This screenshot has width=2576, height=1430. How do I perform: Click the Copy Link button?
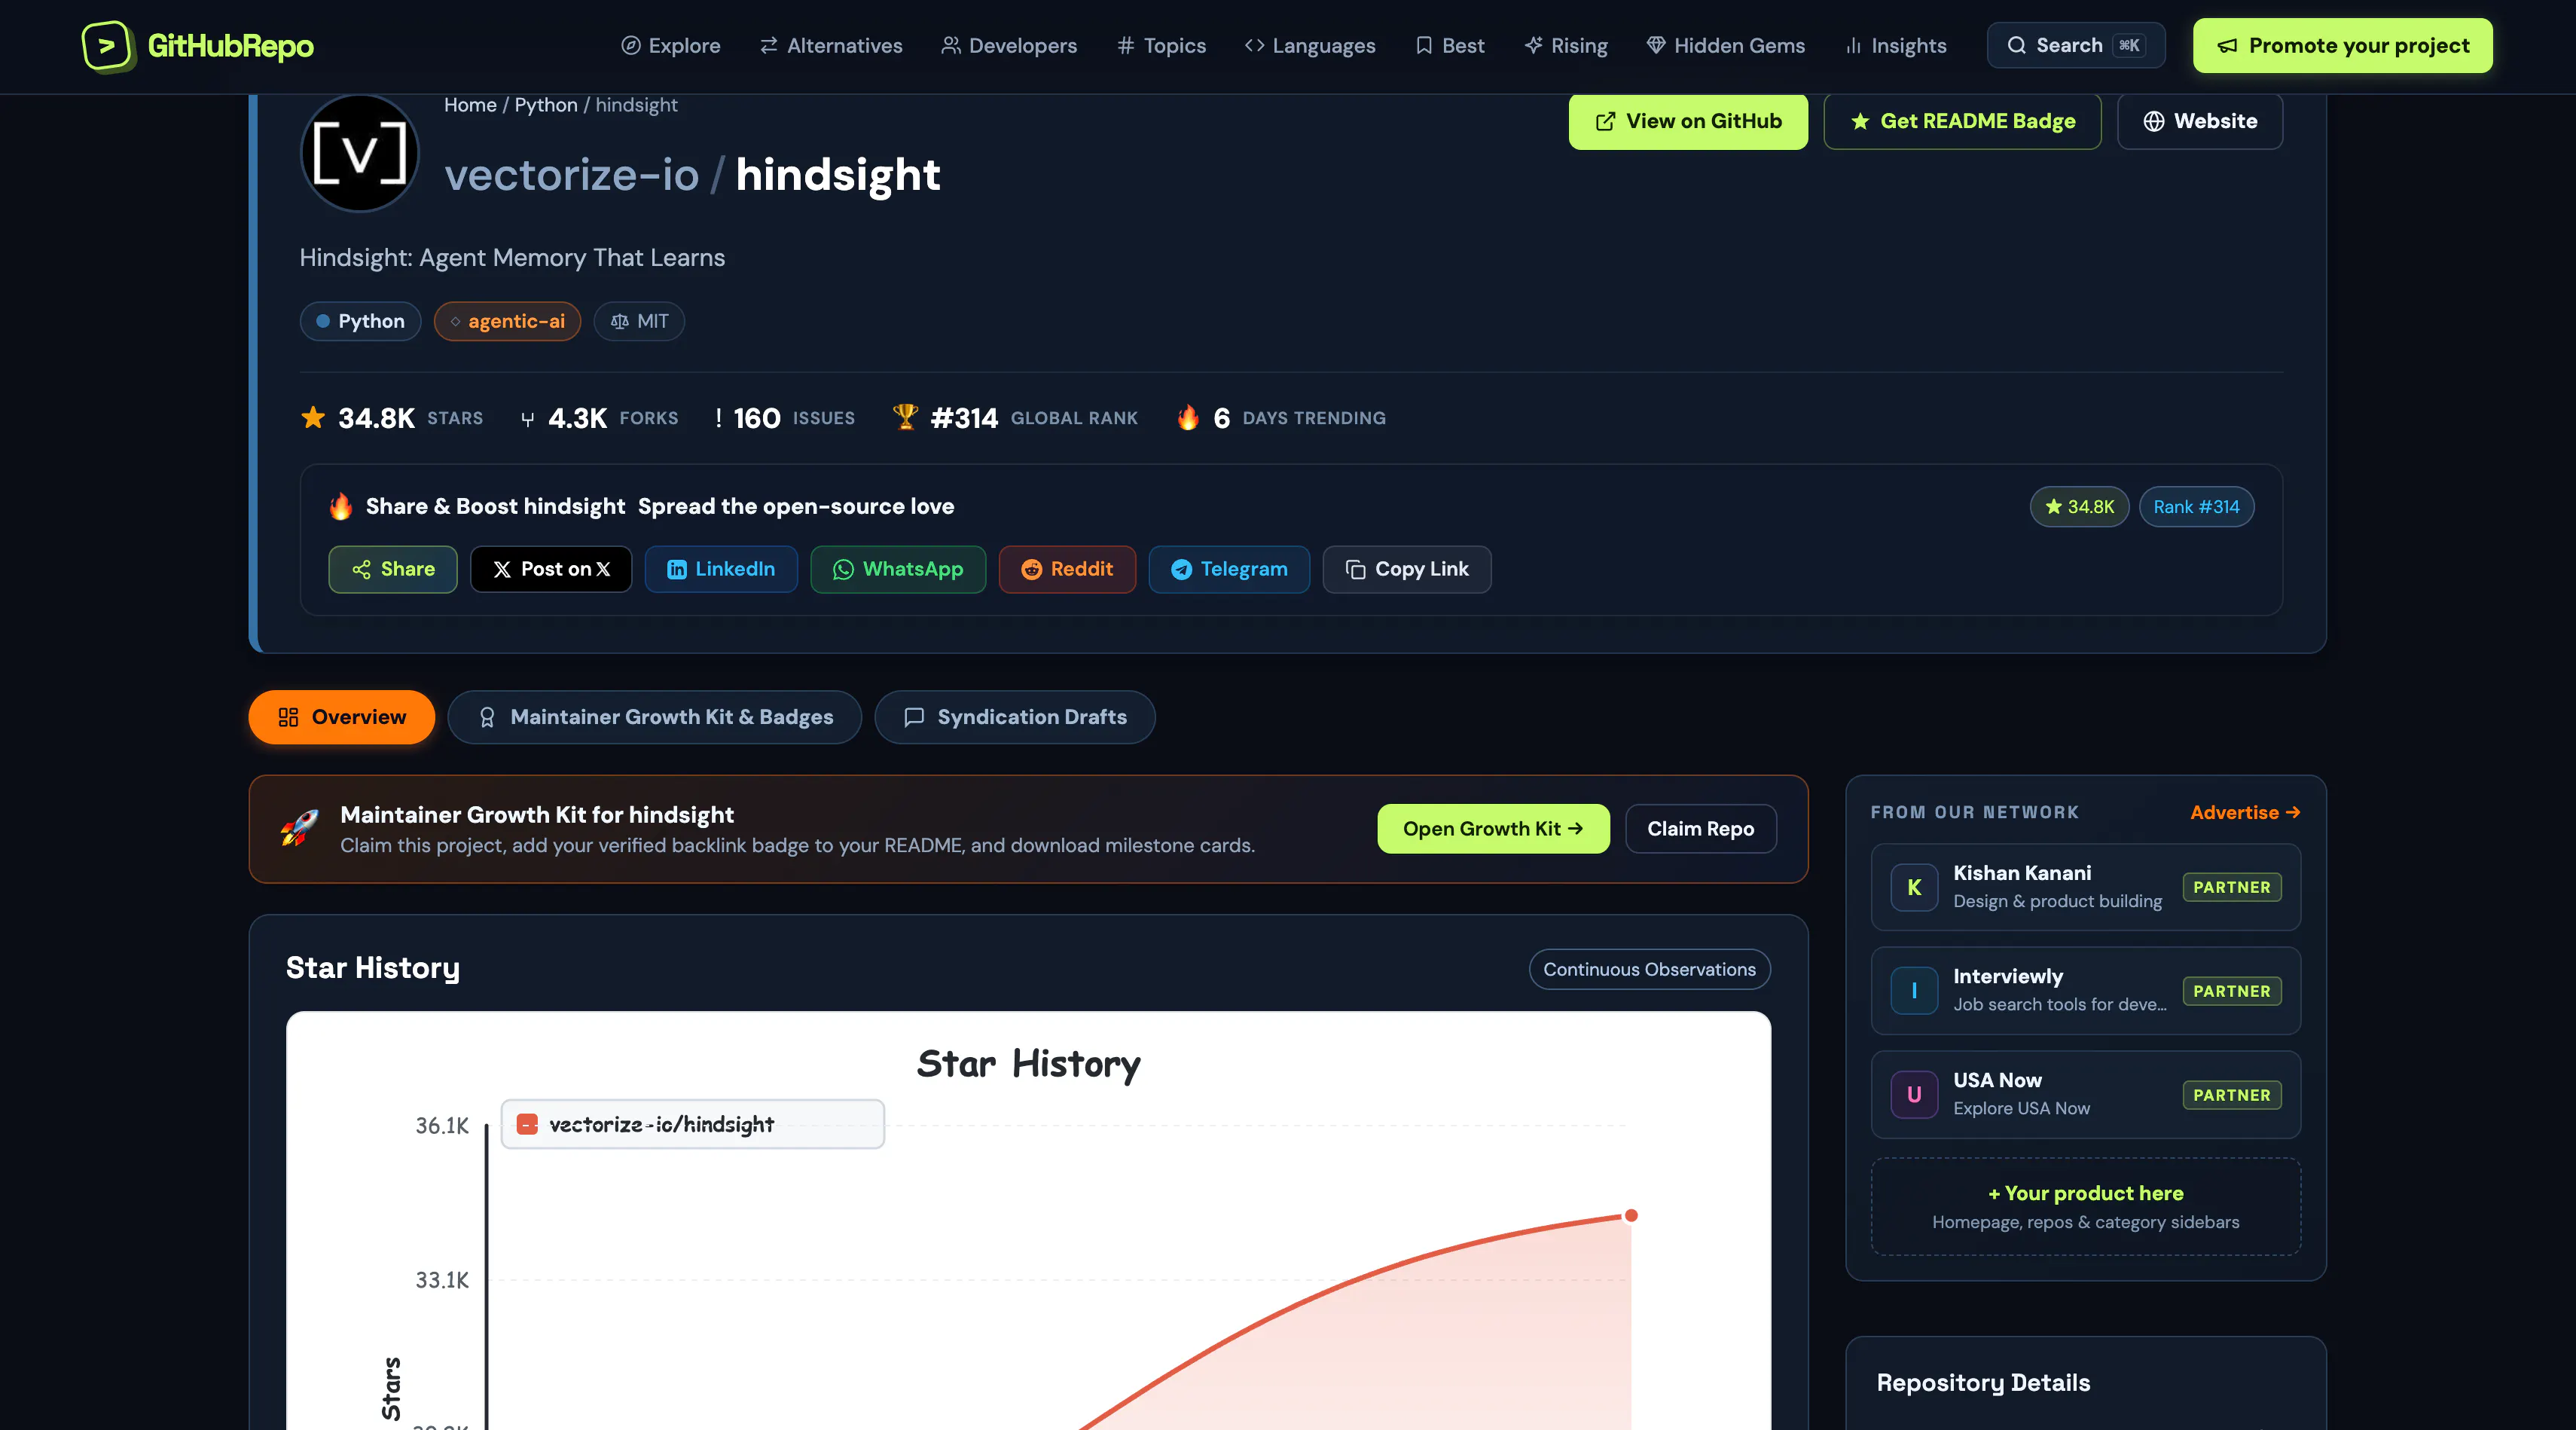coord(1407,569)
